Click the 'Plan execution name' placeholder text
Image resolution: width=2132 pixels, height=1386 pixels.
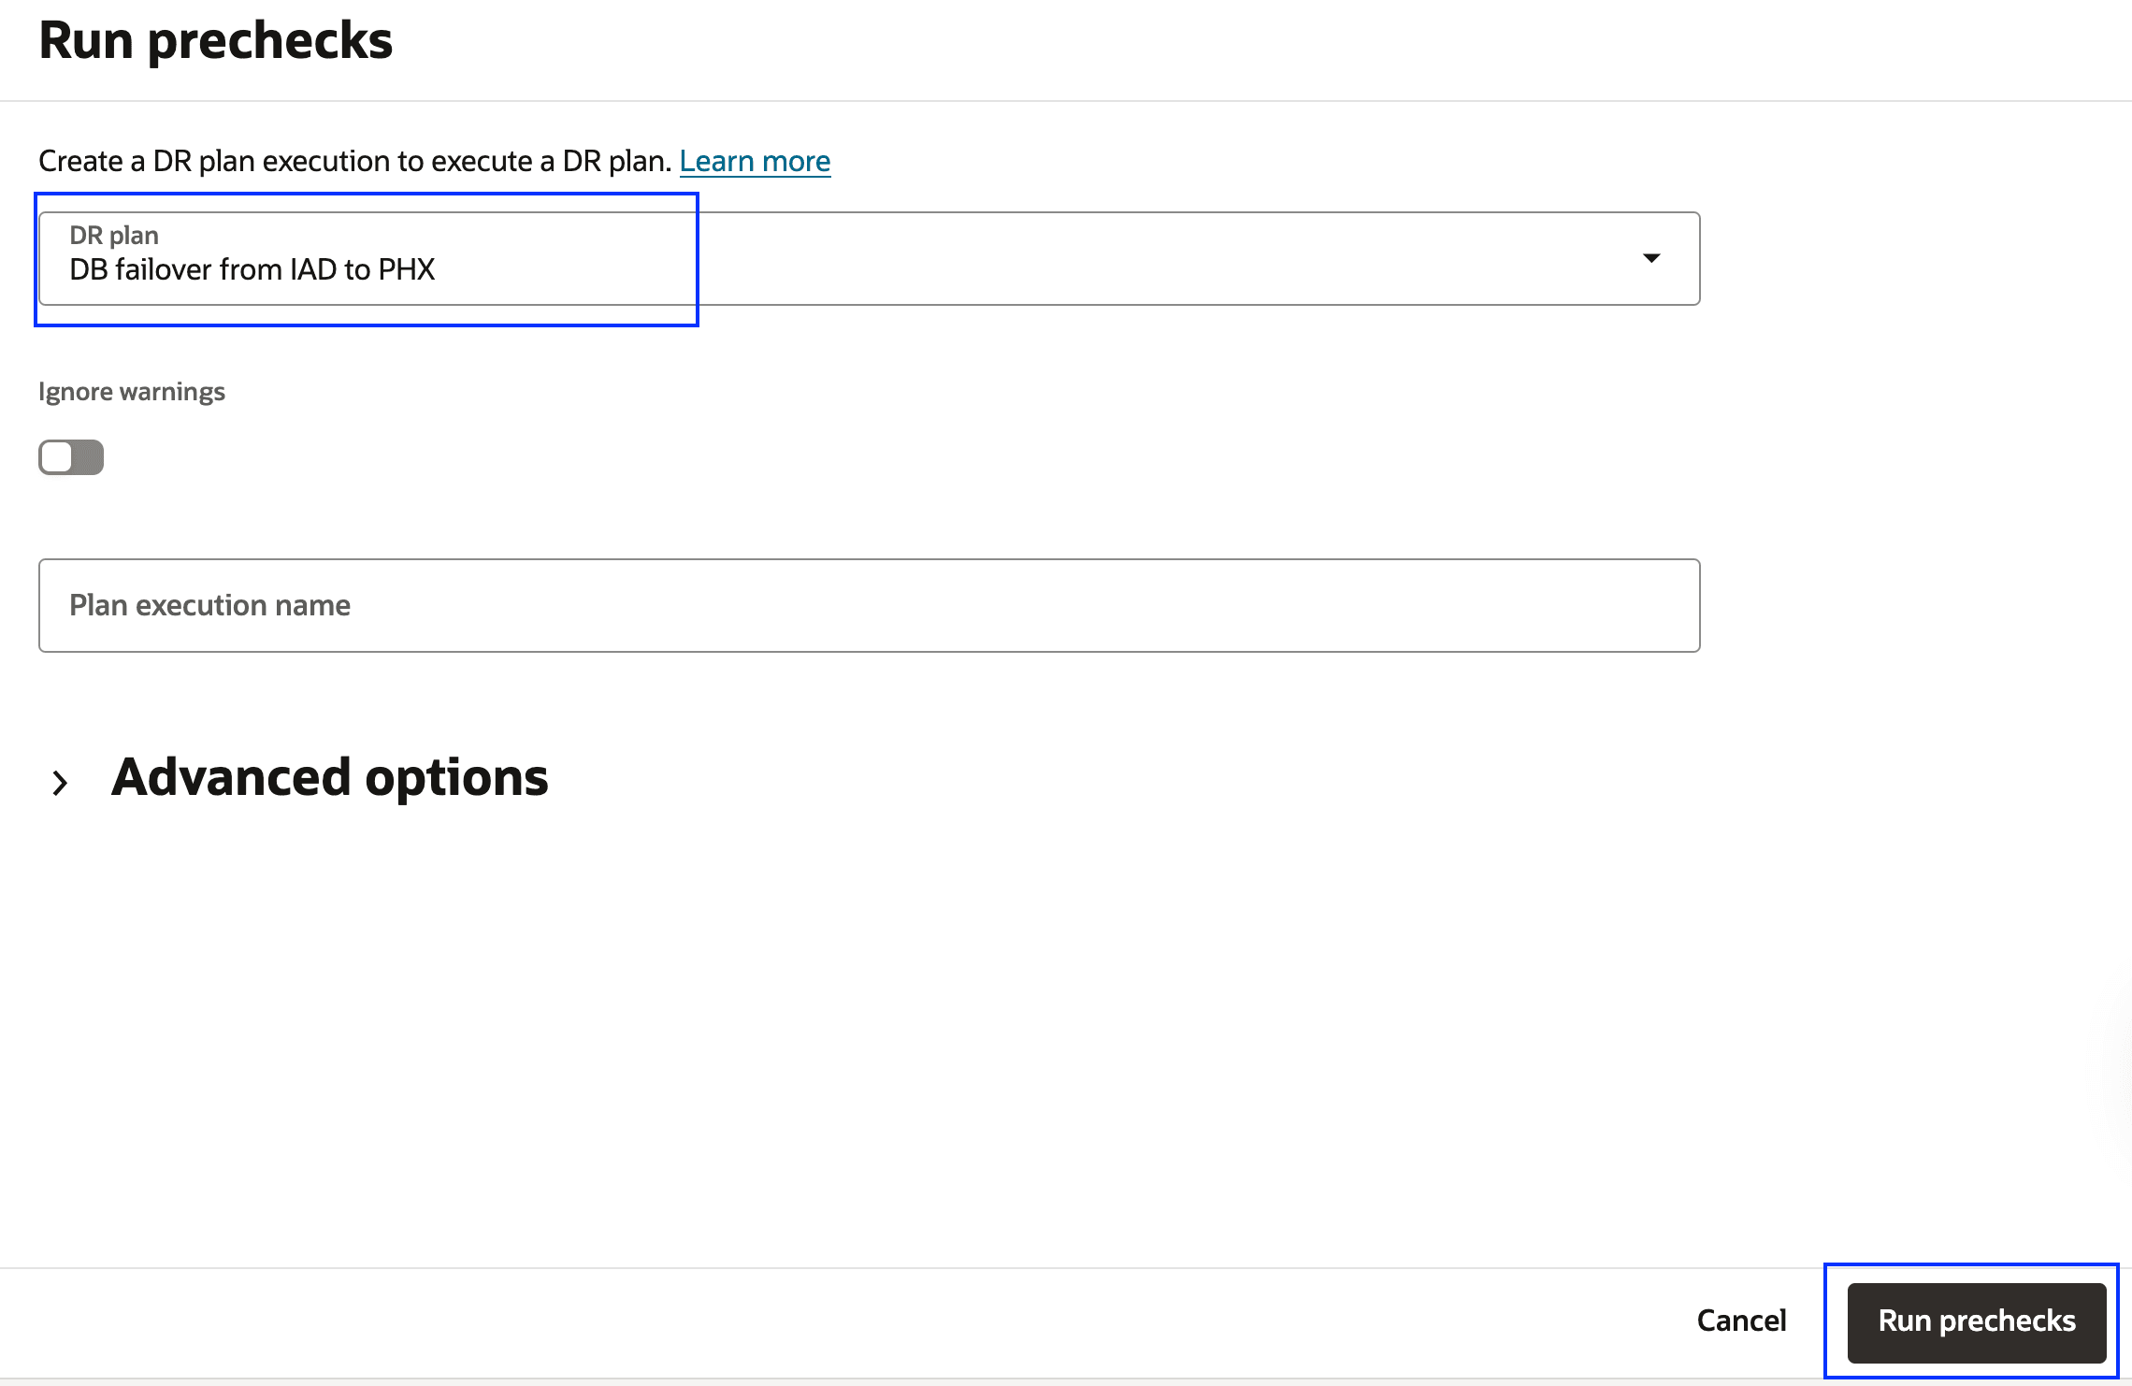[x=209, y=605]
